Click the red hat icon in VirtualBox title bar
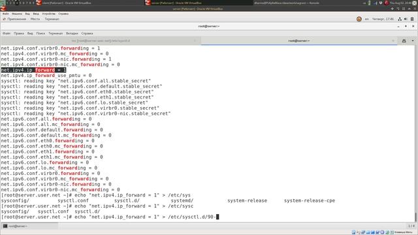The width and height of the screenshot is (418, 235). 3,8
